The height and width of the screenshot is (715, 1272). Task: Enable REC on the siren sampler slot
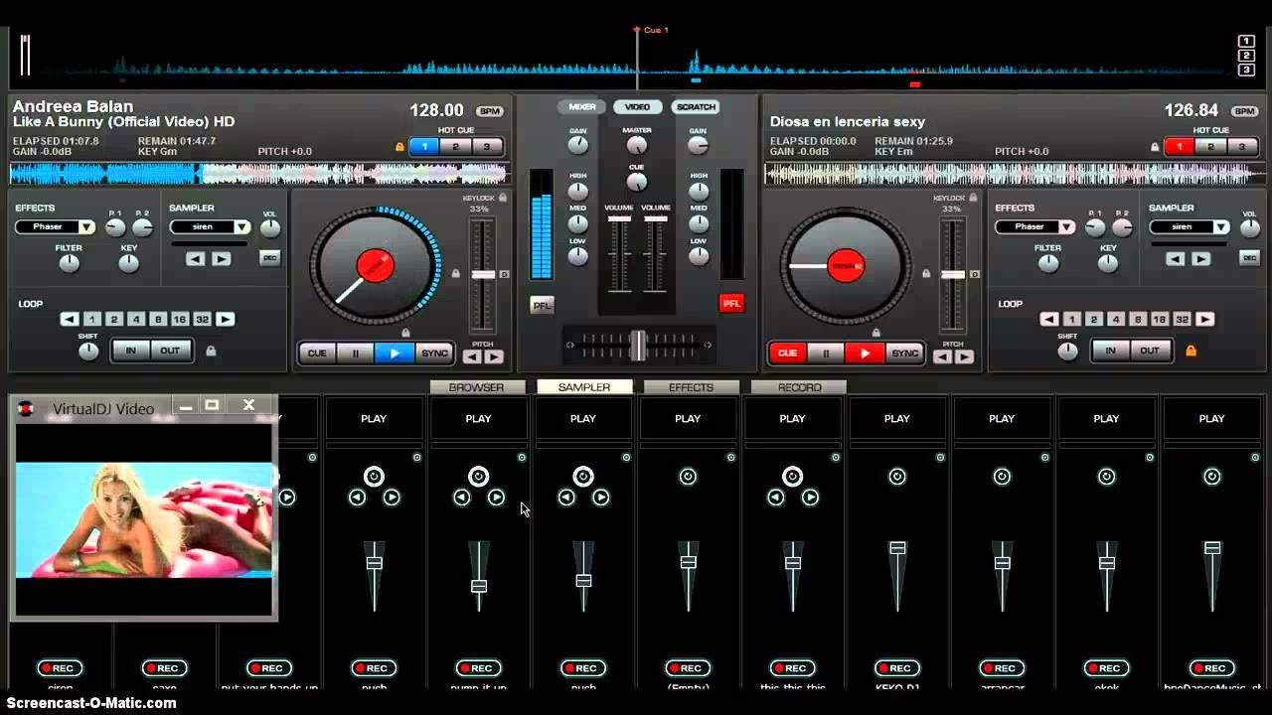coord(60,667)
